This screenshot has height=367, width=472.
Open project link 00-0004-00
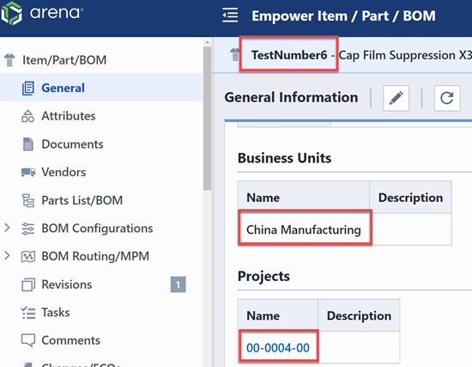278,348
